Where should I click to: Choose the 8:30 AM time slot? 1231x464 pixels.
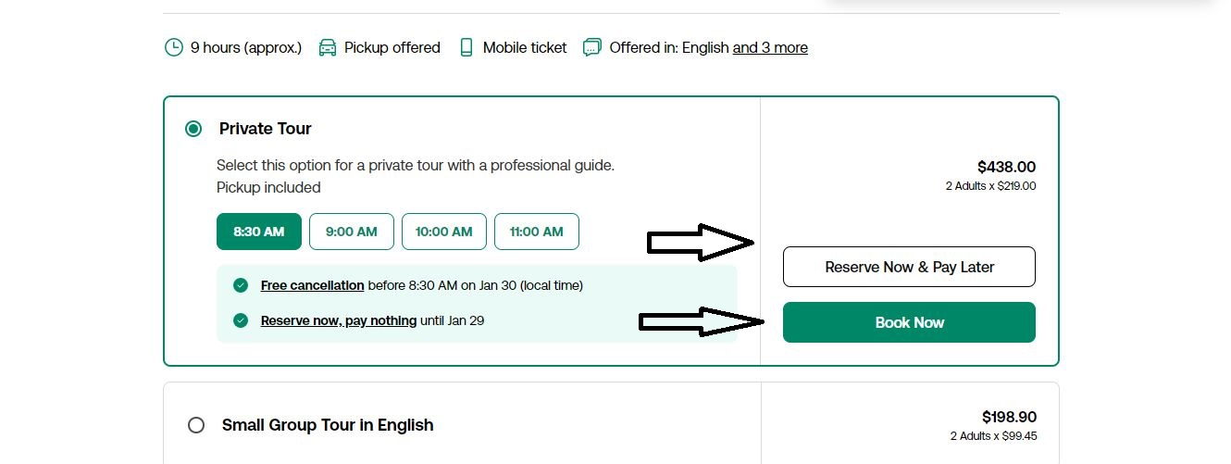[x=259, y=232]
